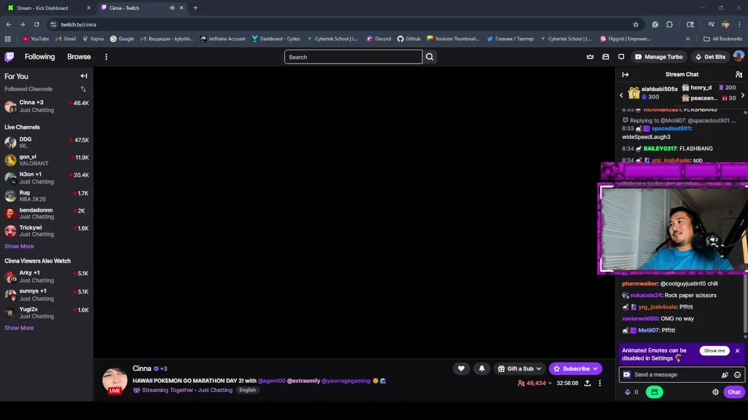Open the YouTube bookmark
This screenshot has height=420, width=748.
(x=36, y=39)
